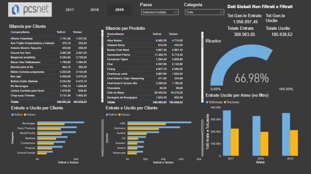Click the USA bar in Country chart
Screen dimensions: 311x174
160,123
